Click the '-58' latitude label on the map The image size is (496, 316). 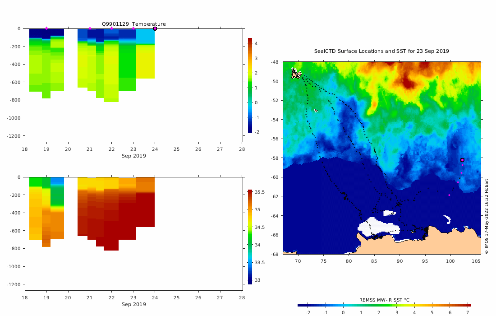(275, 158)
